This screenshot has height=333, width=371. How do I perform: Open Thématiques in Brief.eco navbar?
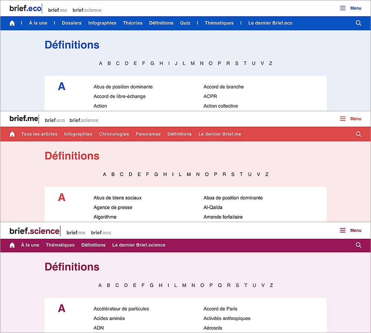(219, 23)
